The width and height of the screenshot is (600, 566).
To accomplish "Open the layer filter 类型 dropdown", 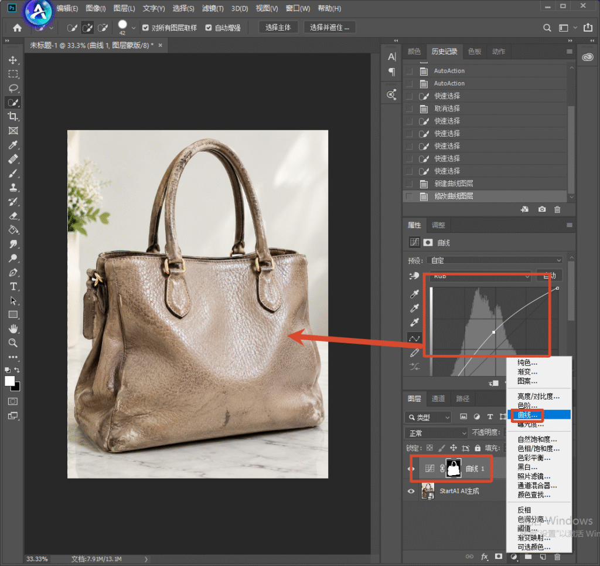I will pos(428,417).
